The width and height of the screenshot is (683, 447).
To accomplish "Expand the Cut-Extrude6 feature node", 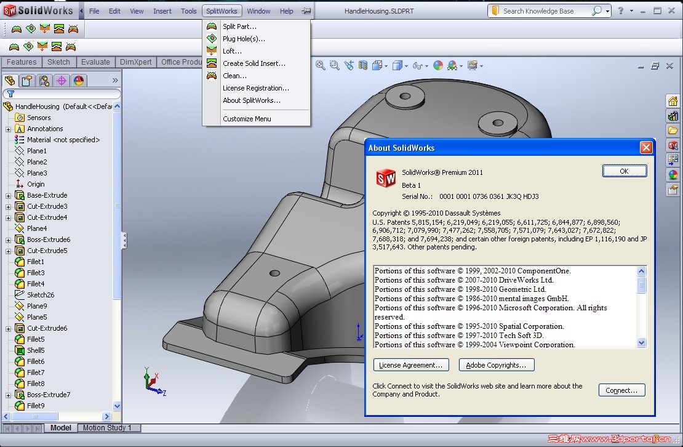I will (x=8, y=329).
